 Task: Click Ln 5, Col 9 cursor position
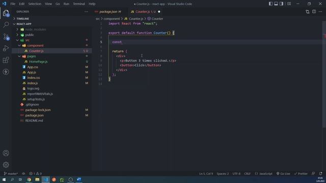[206, 173]
